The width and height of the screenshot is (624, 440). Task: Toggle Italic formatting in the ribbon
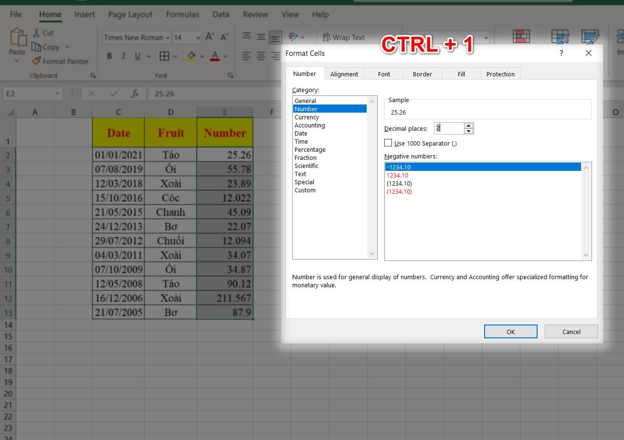pyautogui.click(x=123, y=56)
